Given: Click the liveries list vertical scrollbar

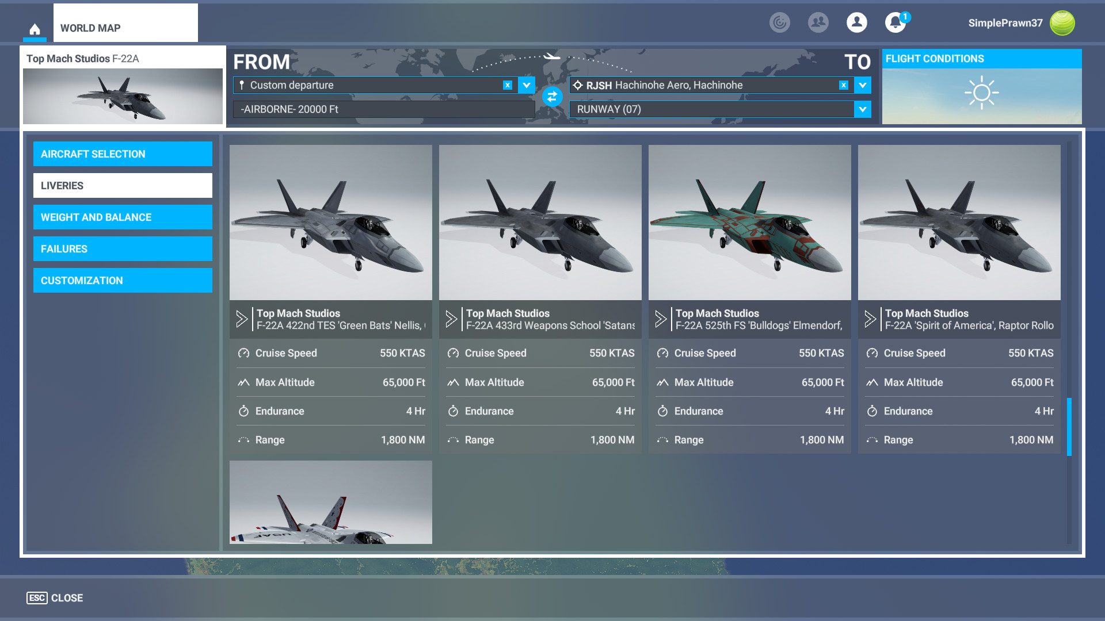Looking at the screenshot, I should pyautogui.click(x=1069, y=427).
